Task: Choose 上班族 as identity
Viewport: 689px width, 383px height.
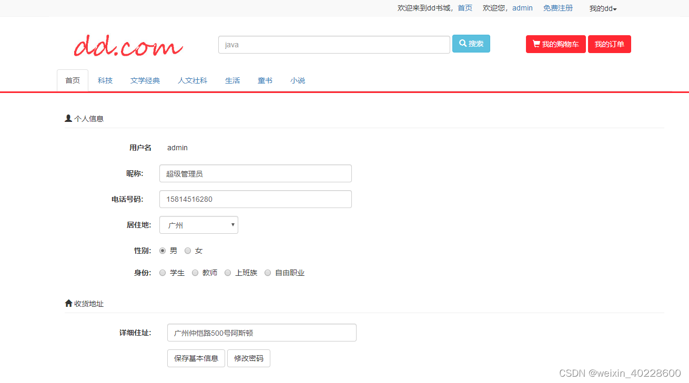Action: coord(228,273)
